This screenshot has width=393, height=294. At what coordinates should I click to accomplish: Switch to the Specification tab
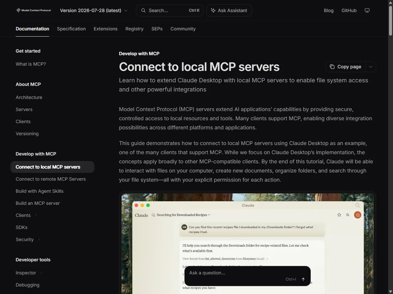tap(71, 29)
